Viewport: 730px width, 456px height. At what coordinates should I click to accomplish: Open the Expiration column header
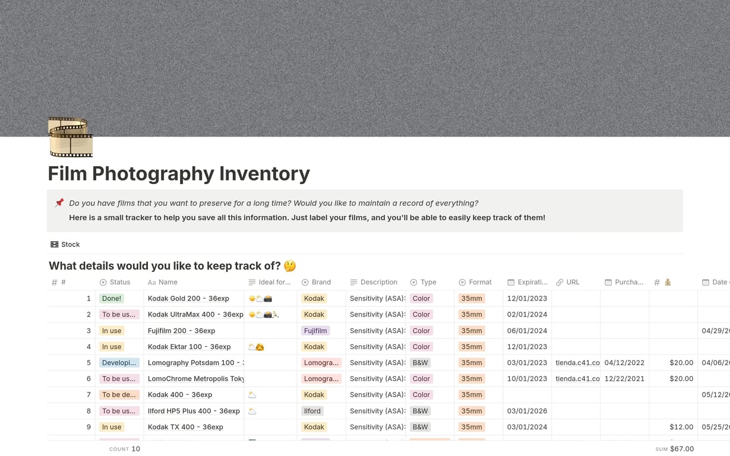(527, 283)
